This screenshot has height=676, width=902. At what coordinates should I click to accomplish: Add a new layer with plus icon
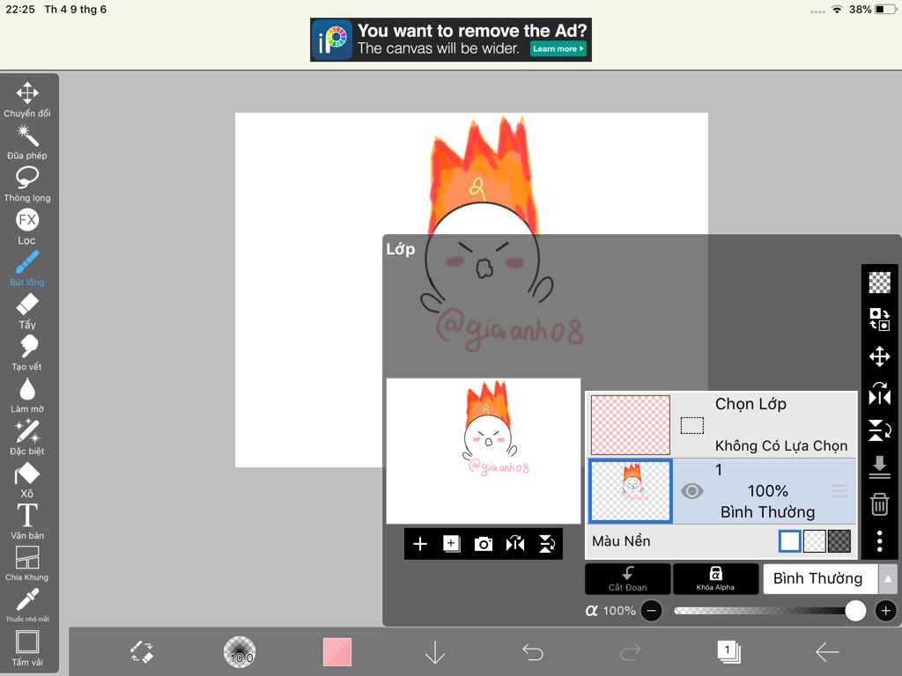(x=420, y=544)
